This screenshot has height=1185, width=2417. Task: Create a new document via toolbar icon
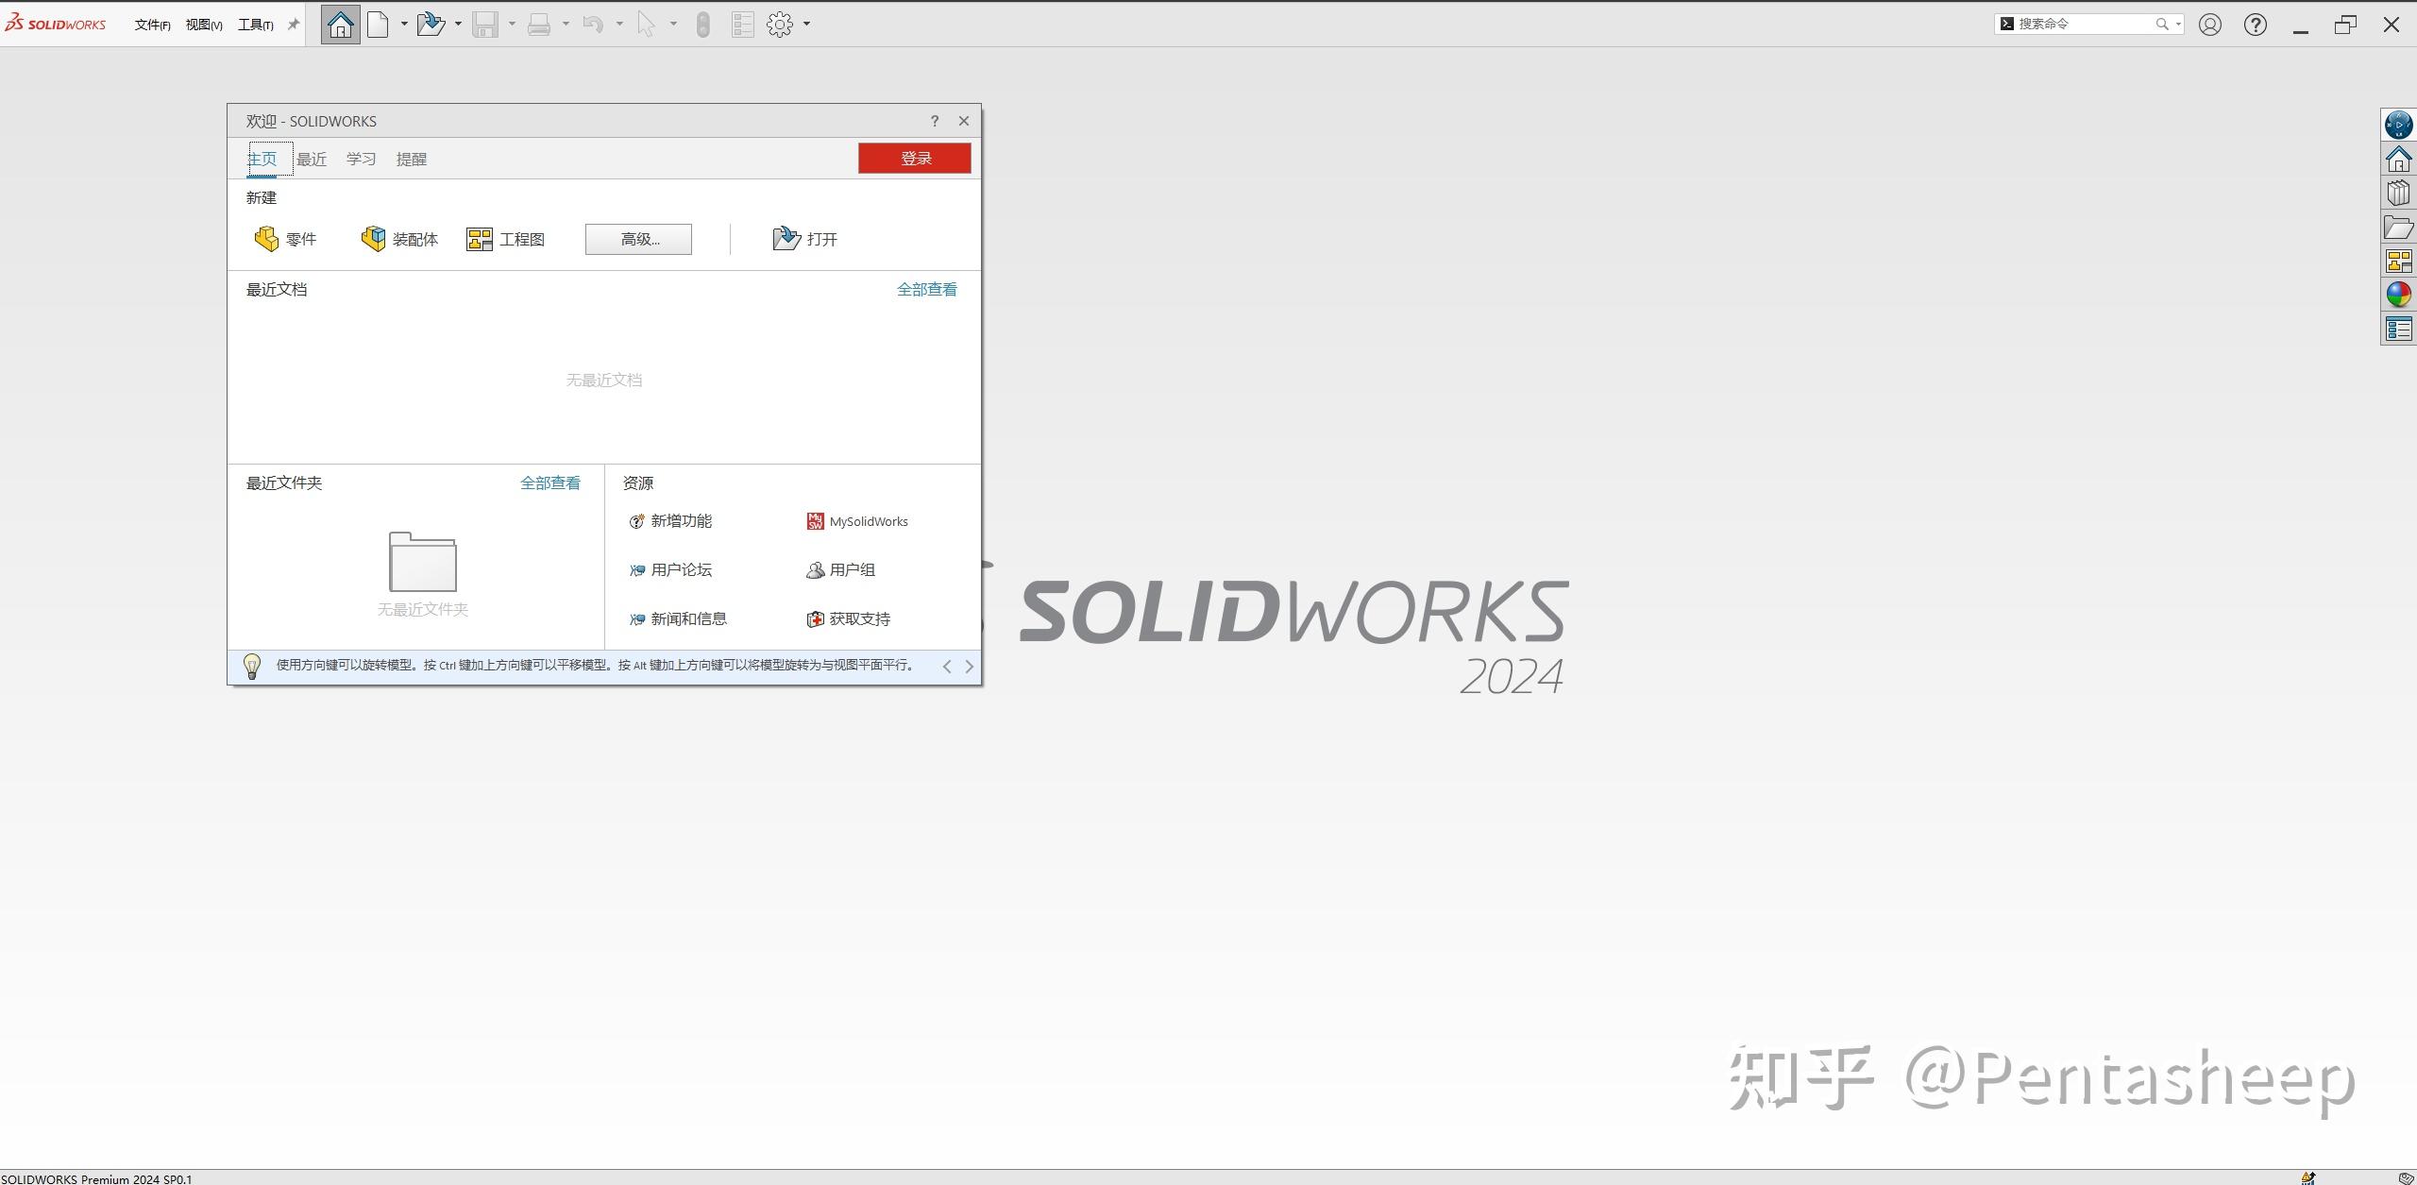coord(379,25)
